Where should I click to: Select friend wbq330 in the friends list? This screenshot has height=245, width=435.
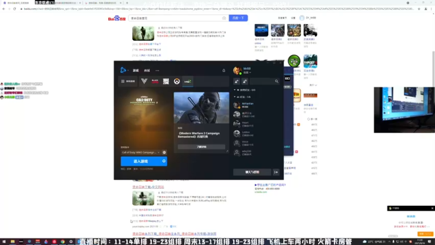(257, 152)
